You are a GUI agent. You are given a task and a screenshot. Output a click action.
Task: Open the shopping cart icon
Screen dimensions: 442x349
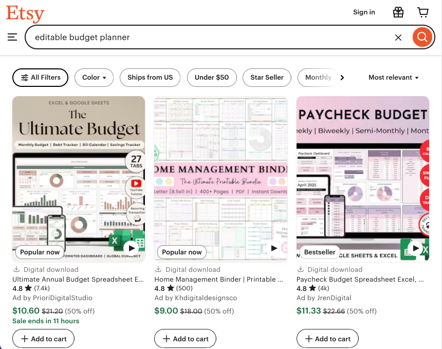click(x=422, y=12)
